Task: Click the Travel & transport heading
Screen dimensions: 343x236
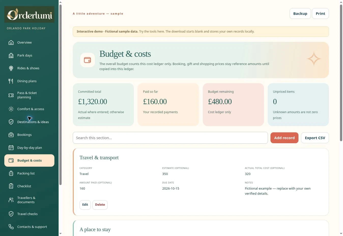Action: point(99,158)
